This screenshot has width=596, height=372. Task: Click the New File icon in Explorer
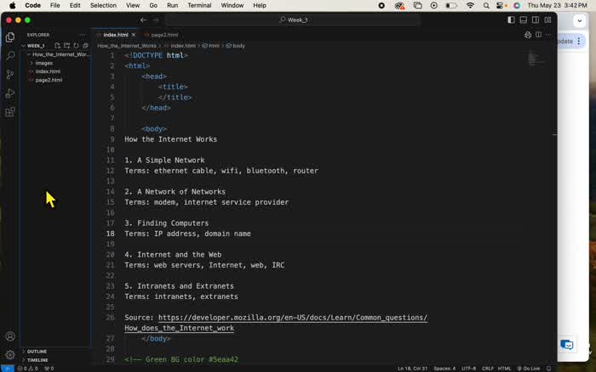(x=57, y=46)
